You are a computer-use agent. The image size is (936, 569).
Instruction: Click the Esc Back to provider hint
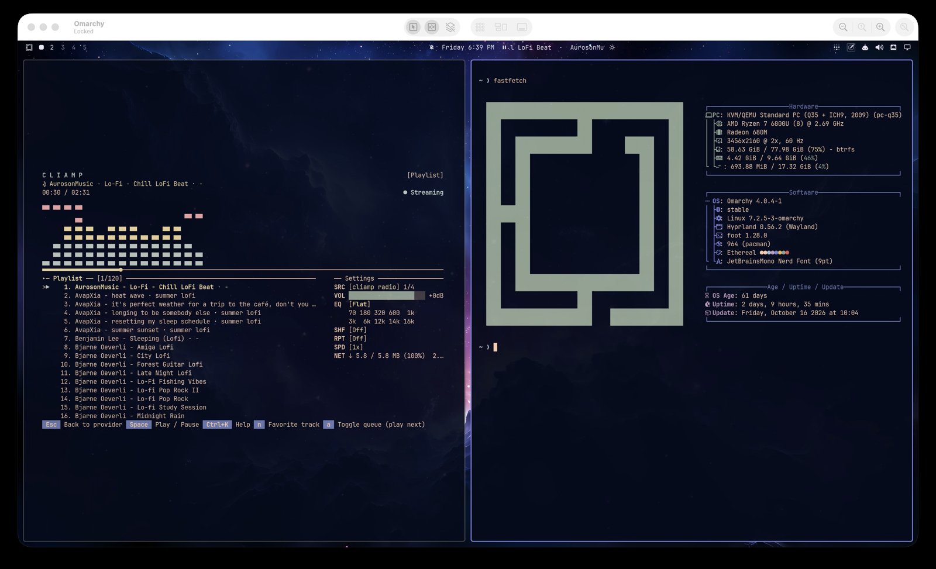click(x=82, y=425)
